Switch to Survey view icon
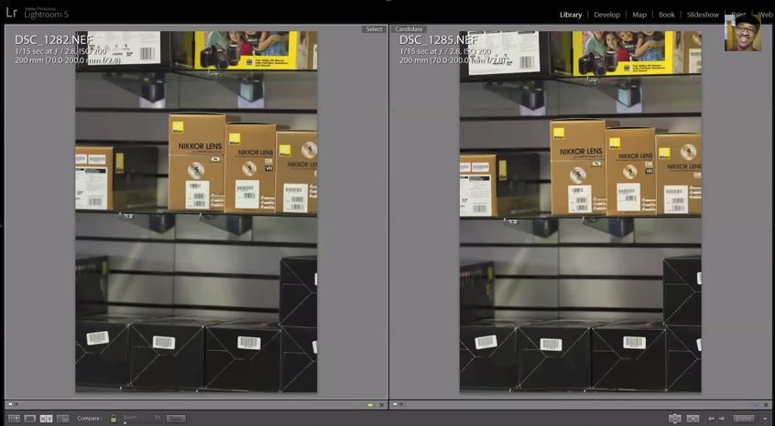Screen dimensions: 775x426 63,419
